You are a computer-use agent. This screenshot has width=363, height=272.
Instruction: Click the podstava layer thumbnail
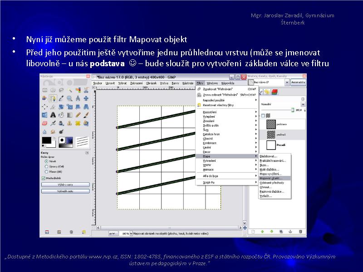point(271,124)
